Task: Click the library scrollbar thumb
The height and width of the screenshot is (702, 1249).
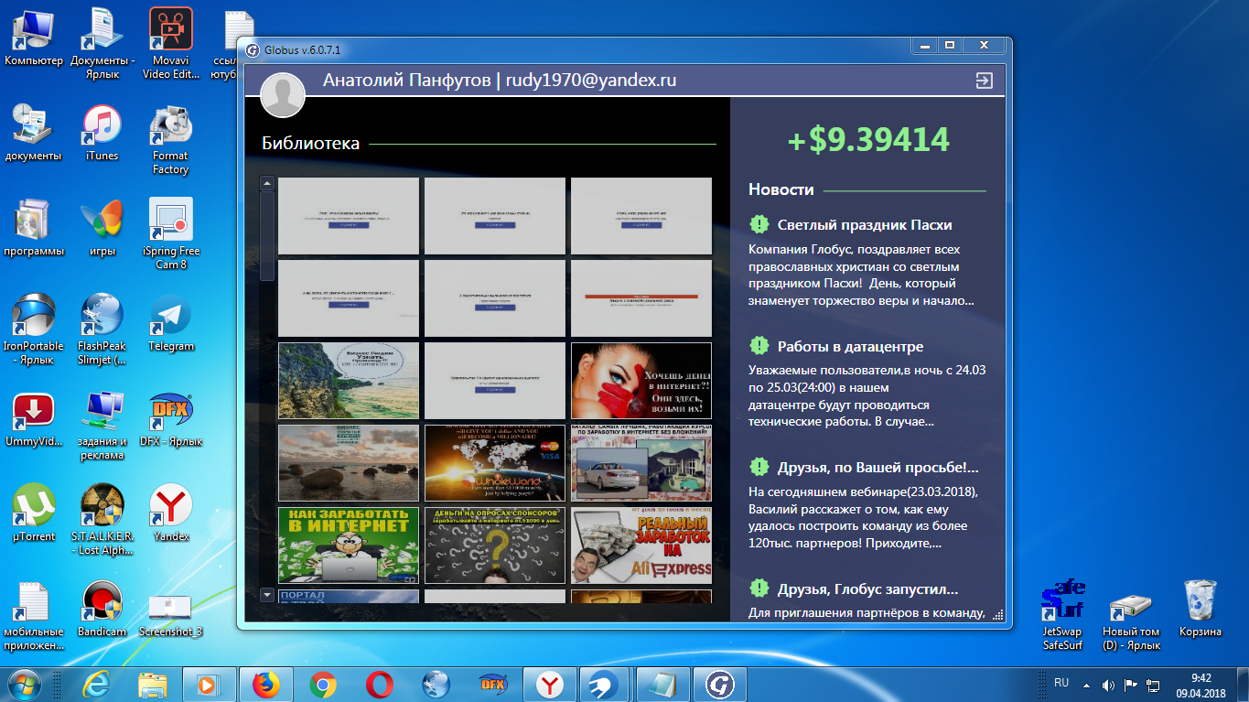Action: (267, 235)
